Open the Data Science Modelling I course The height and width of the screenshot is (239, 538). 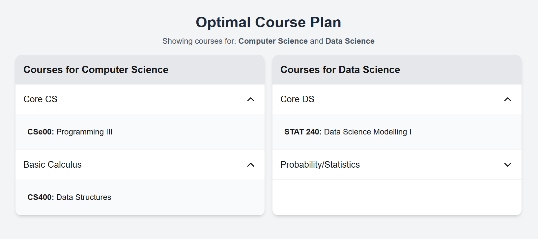pos(368,132)
